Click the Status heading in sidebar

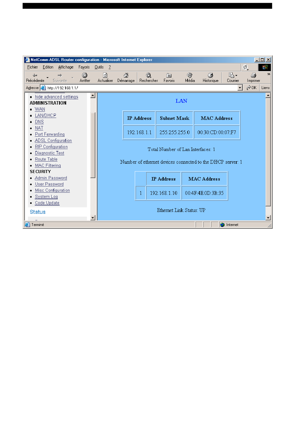click(x=38, y=212)
